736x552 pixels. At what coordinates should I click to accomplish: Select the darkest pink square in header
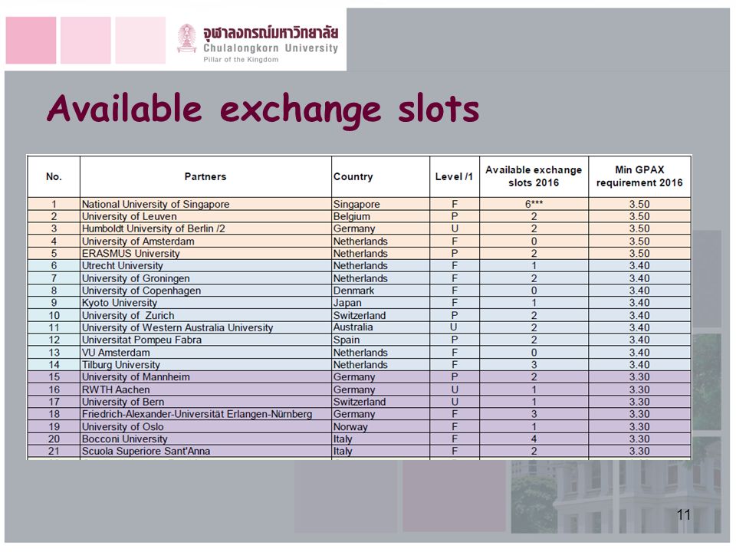point(31,41)
